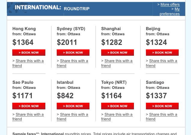Share Istanbul deal with a friend

point(74,115)
